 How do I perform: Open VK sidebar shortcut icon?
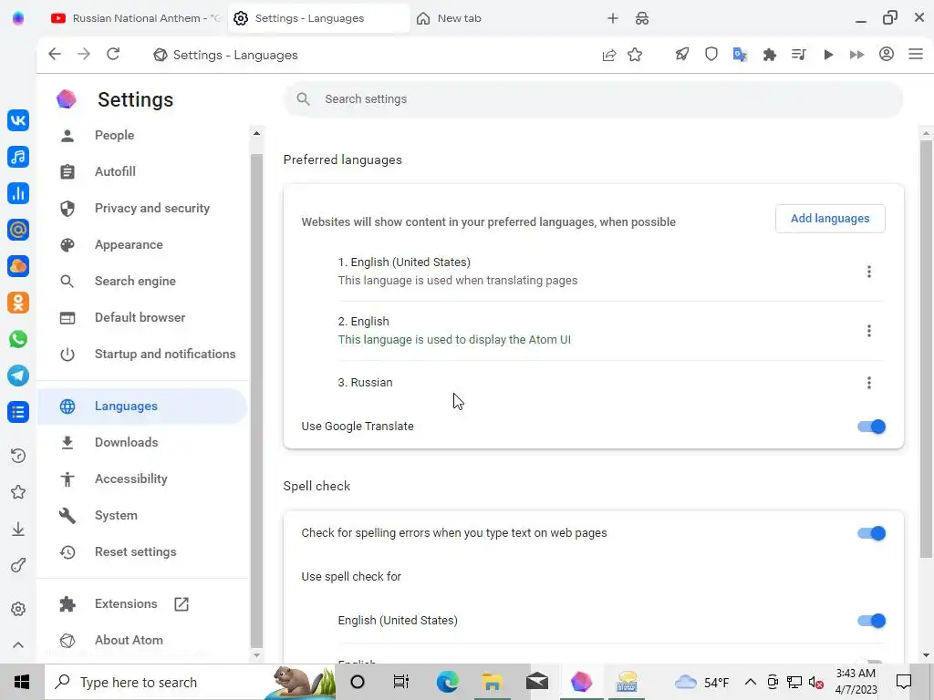pos(18,120)
